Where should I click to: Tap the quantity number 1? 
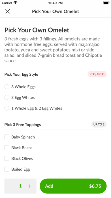click(20, 186)
